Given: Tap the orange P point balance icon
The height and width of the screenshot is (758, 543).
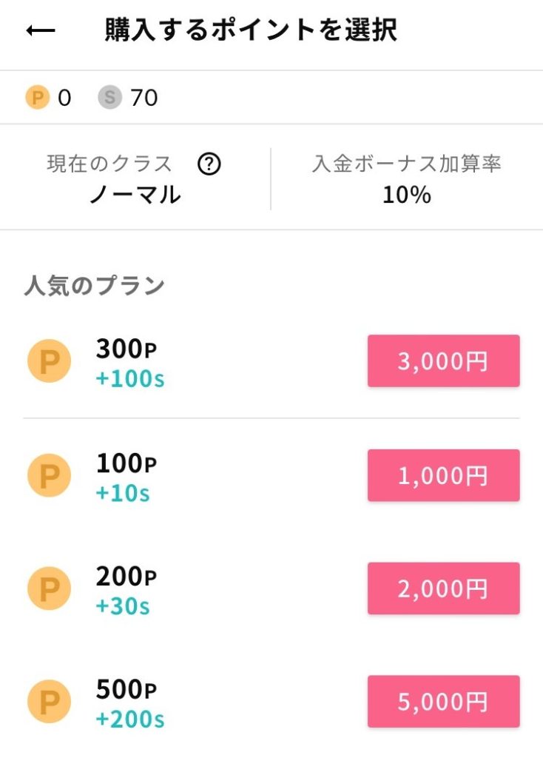Looking at the screenshot, I should pos(37,98).
